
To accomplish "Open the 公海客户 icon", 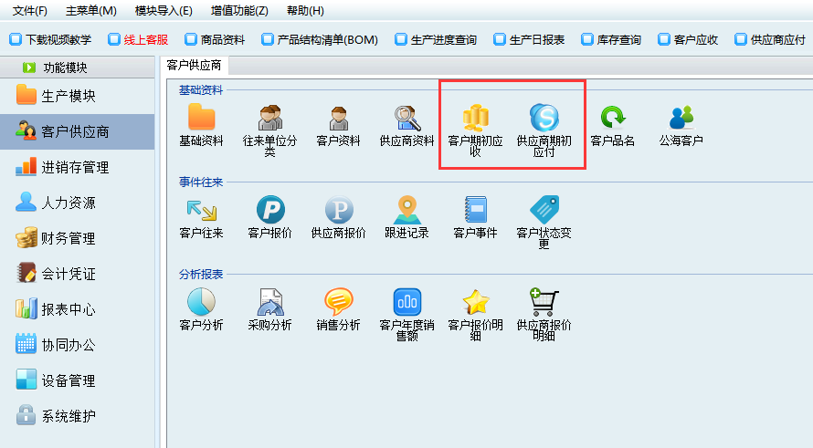I will point(681,119).
